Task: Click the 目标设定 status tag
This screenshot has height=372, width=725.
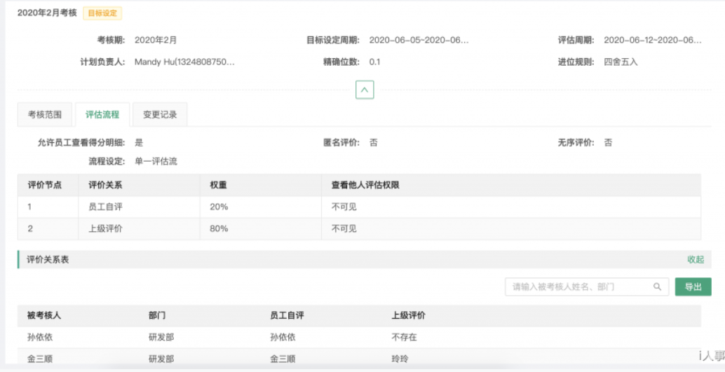Action: point(102,13)
